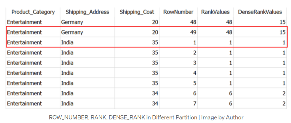291x123 pixels.
Task: Click the RankValues column header
Action: (215, 12)
